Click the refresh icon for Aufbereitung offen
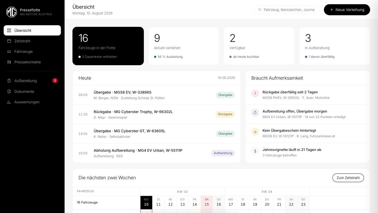The width and height of the screenshot is (378, 213). coord(255,112)
